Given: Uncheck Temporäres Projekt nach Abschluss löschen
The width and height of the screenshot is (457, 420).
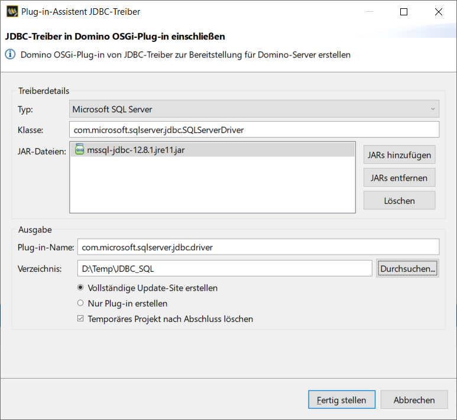Looking at the screenshot, I should point(80,318).
